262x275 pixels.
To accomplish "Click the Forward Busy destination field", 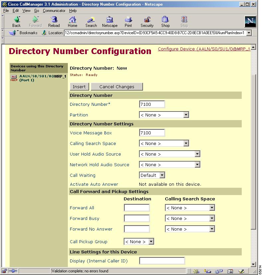I will point(137,218).
